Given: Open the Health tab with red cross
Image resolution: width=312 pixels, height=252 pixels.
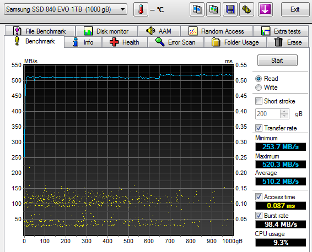Looking at the screenshot, I should pyautogui.click(x=125, y=42).
